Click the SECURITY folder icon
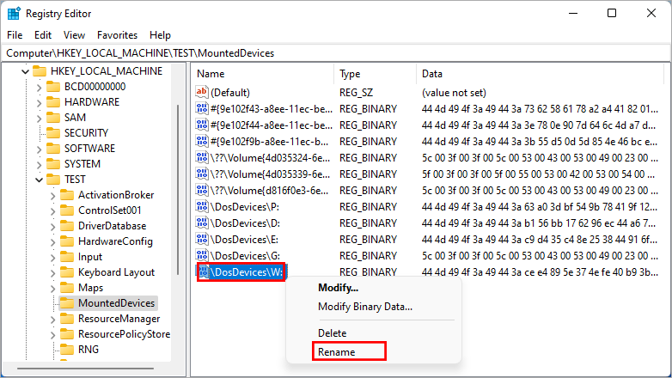This screenshot has width=672, height=378. [53, 133]
